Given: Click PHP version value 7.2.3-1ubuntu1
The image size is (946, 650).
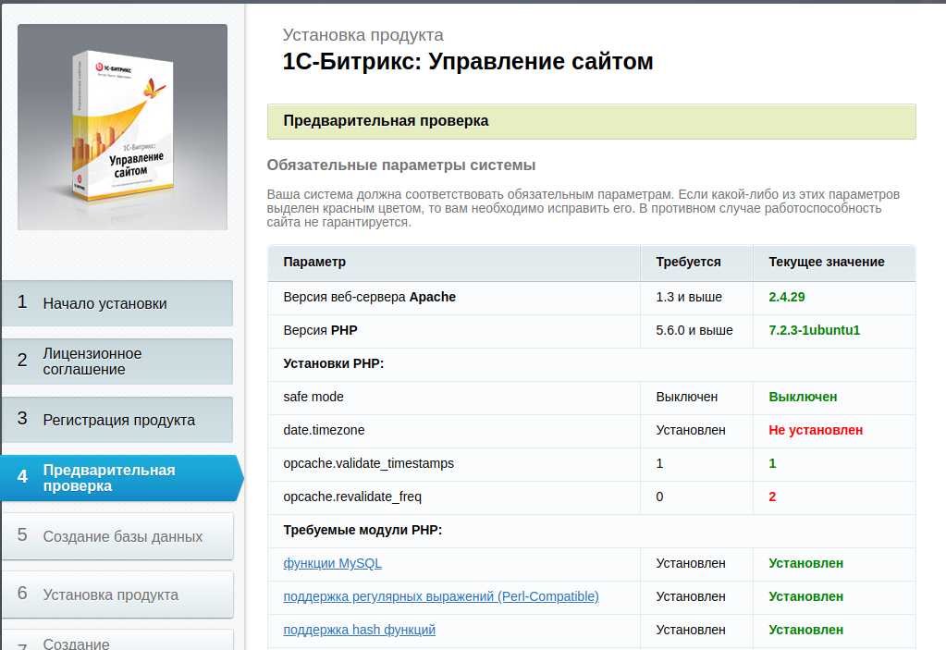Looking at the screenshot, I should coord(814,330).
